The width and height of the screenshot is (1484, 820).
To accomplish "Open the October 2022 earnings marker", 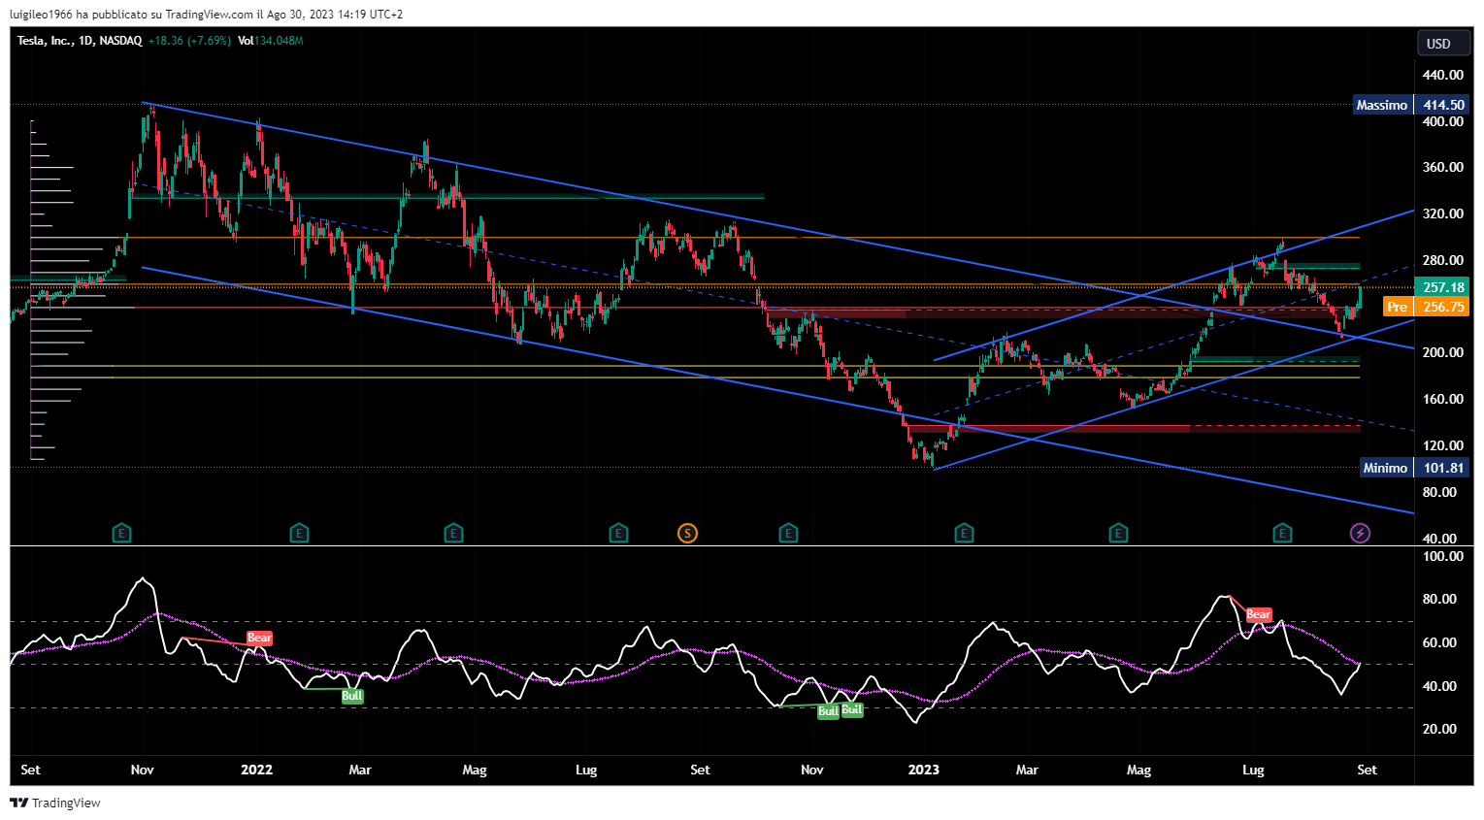I will click(788, 533).
